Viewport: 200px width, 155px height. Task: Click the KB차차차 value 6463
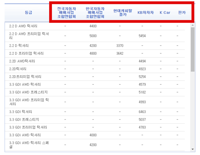click(142, 112)
